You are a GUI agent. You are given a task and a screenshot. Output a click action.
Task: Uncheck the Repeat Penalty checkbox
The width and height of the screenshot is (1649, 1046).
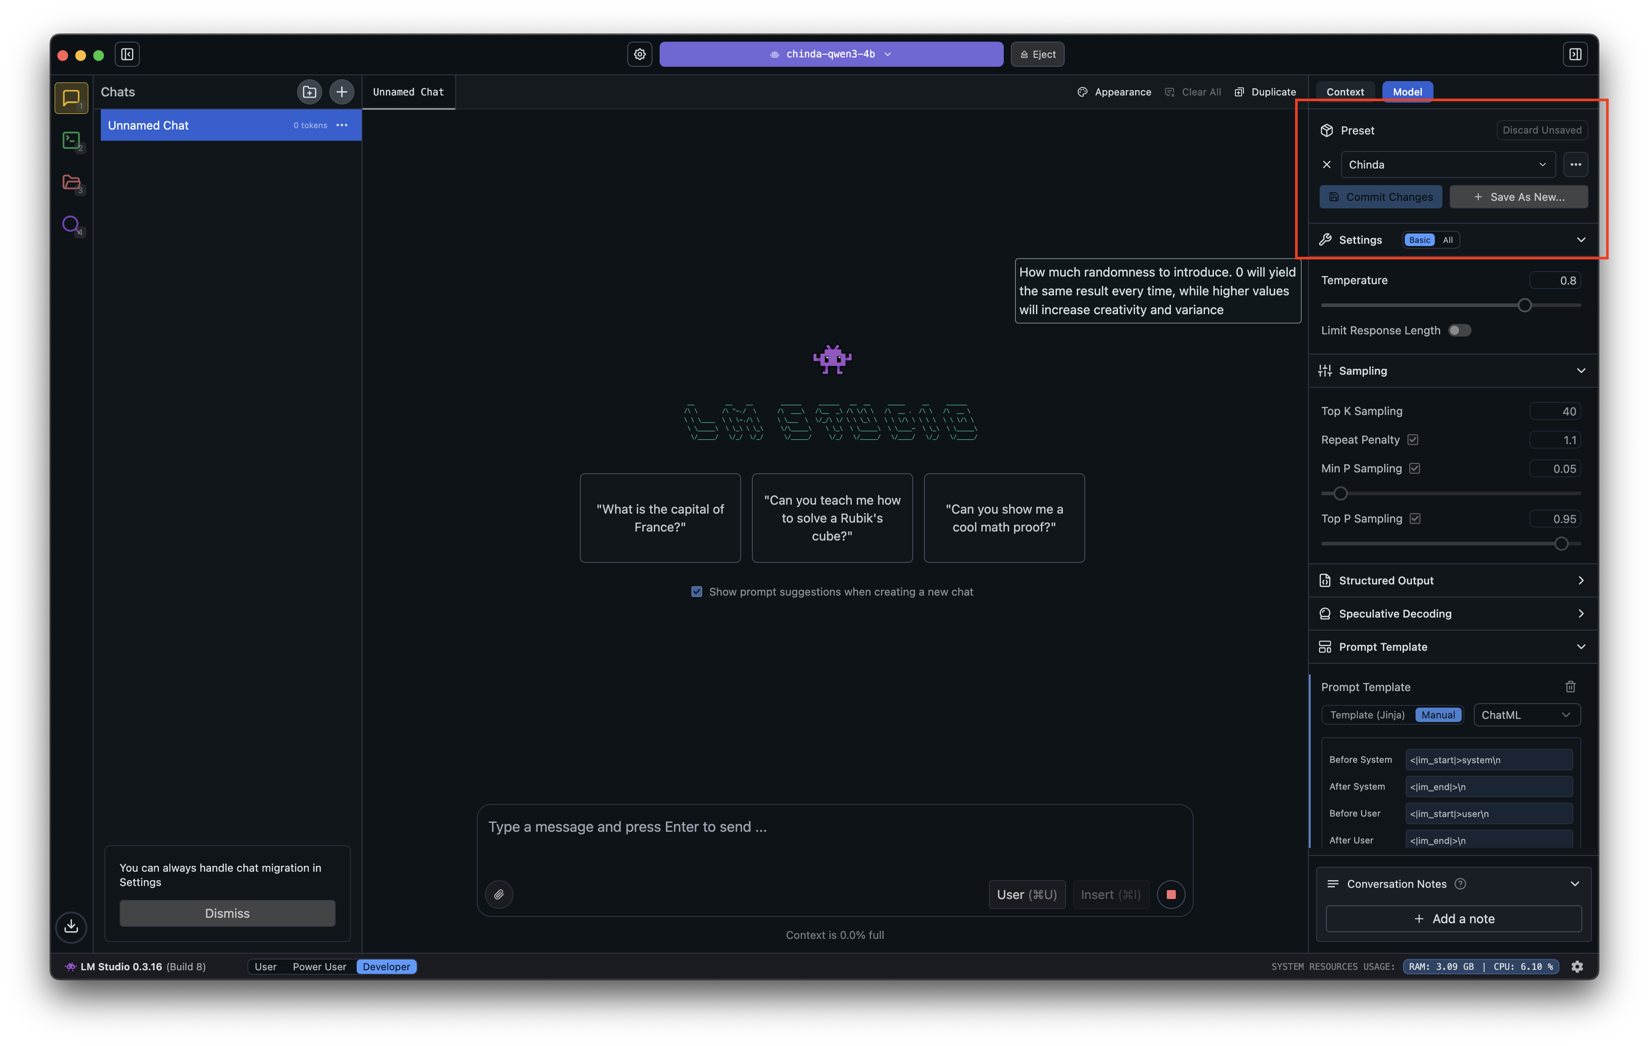click(x=1414, y=439)
